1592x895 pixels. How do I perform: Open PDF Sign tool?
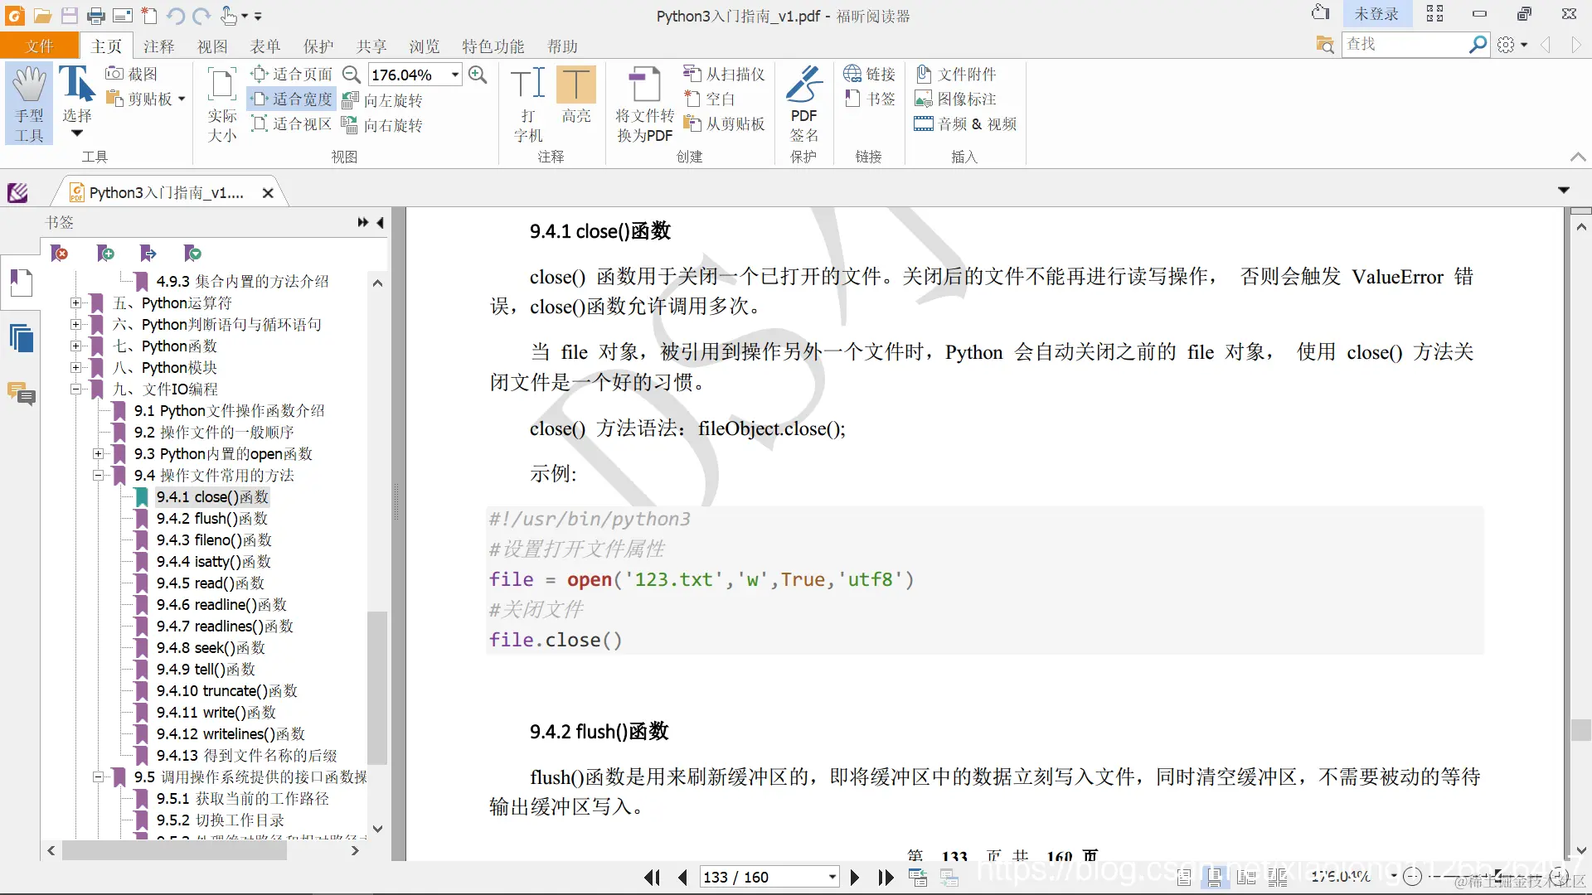tap(803, 103)
